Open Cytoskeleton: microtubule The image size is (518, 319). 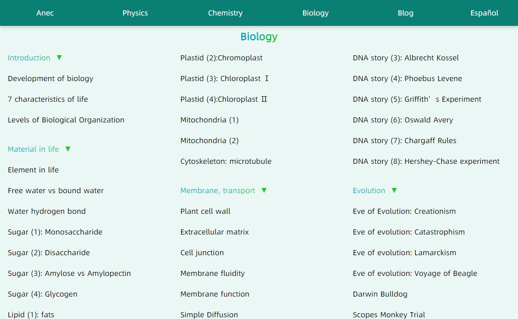point(226,161)
